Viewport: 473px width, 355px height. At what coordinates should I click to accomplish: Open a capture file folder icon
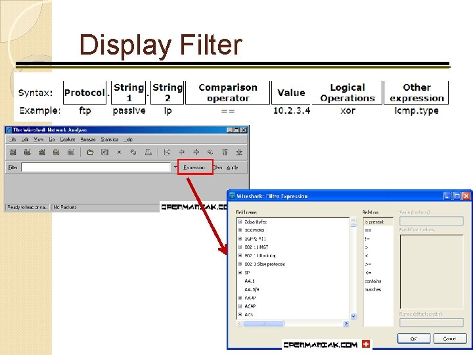[90, 152]
